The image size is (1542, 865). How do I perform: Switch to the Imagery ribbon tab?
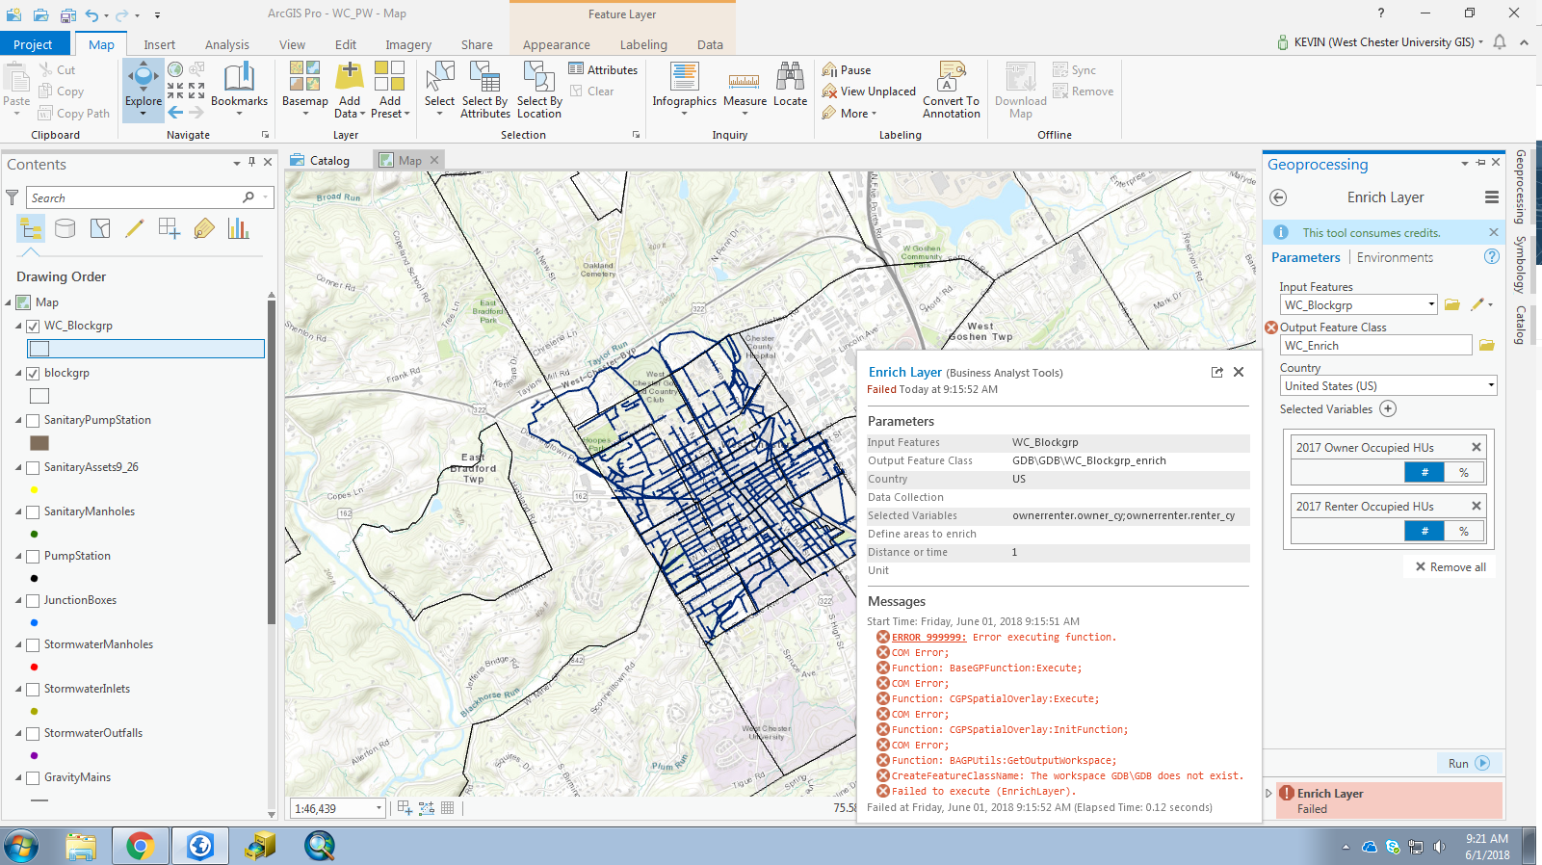pyautogui.click(x=408, y=45)
